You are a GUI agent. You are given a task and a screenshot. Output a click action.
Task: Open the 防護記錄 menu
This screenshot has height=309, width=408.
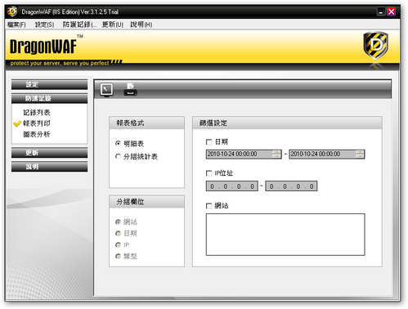tap(79, 25)
